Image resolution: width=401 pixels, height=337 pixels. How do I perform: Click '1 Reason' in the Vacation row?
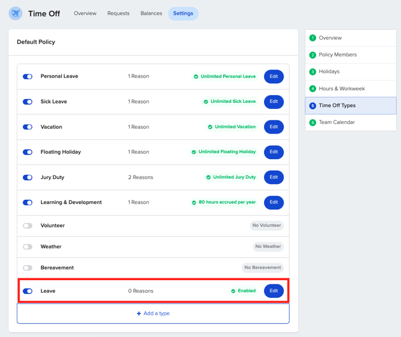[x=139, y=127]
